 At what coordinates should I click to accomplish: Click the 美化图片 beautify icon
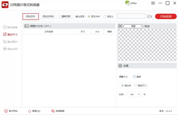point(5,41)
